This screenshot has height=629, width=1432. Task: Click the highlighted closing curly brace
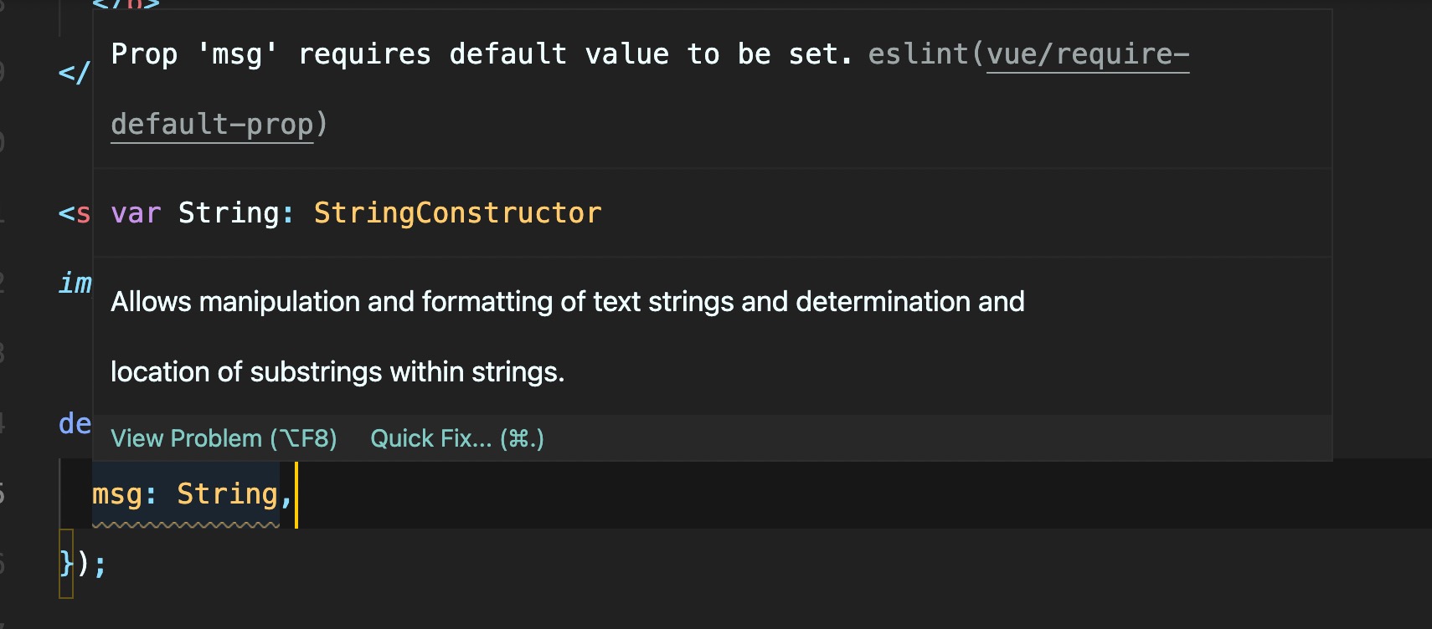point(66,563)
